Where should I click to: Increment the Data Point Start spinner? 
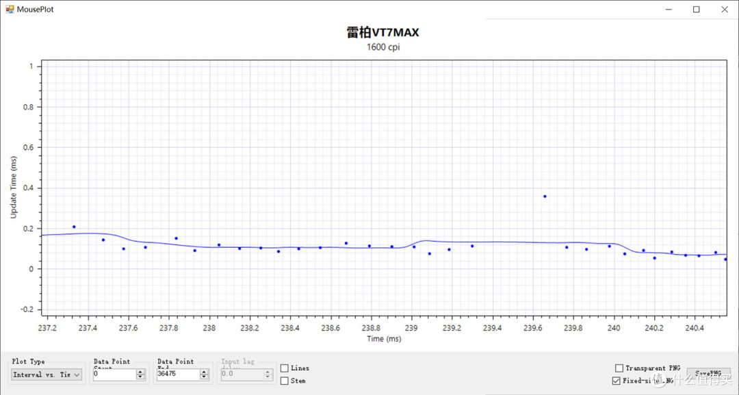pos(140,372)
